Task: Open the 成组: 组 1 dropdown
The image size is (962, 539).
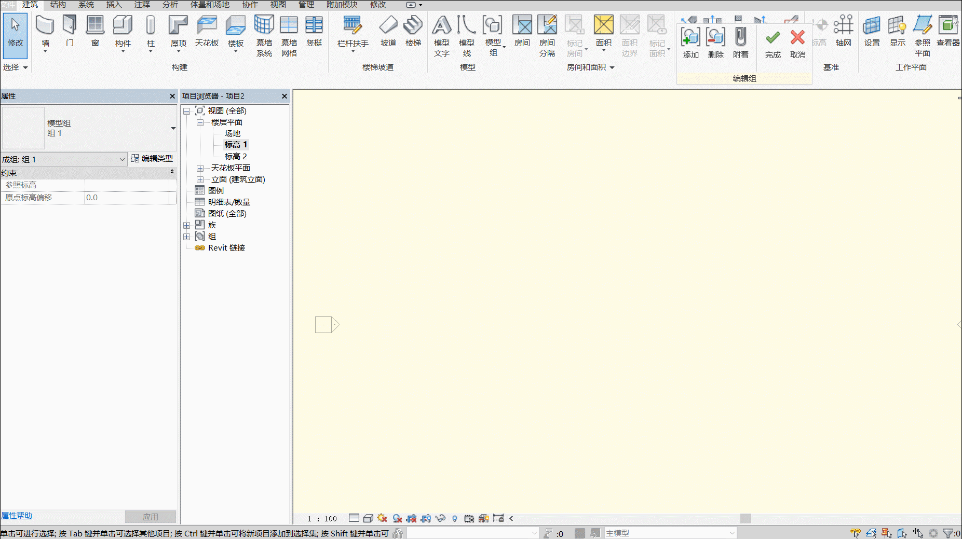Action: tap(64, 159)
